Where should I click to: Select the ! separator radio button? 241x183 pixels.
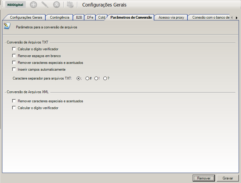(x=96, y=78)
